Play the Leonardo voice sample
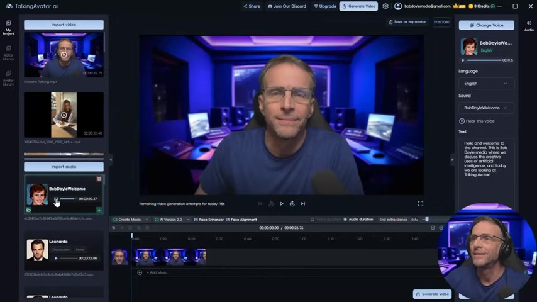 click(x=56, y=258)
